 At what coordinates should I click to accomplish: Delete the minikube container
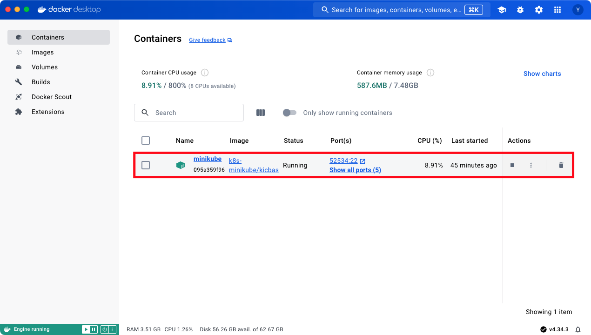tap(561, 165)
